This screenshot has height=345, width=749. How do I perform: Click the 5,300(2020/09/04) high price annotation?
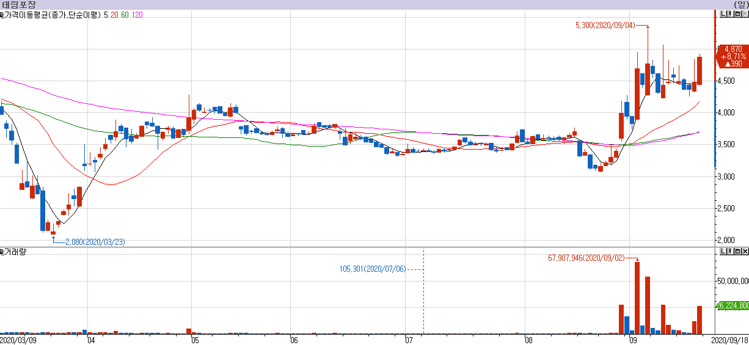(605, 26)
